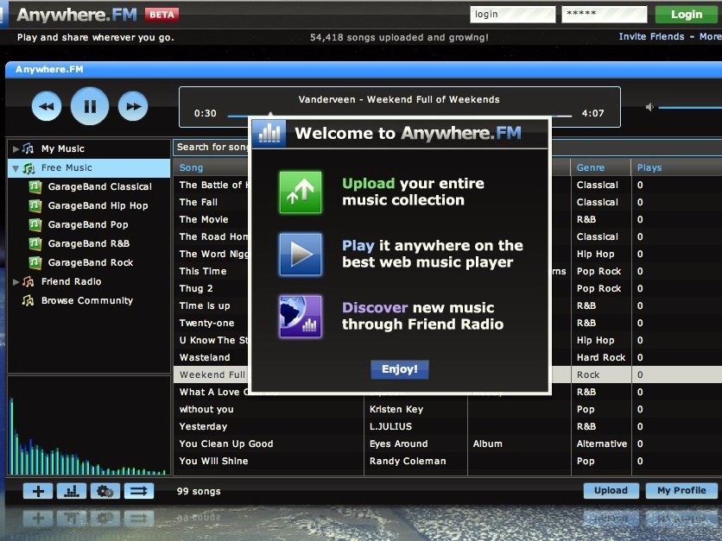
Task: Skip ahead with the fast-forward button
Action: tap(132, 107)
